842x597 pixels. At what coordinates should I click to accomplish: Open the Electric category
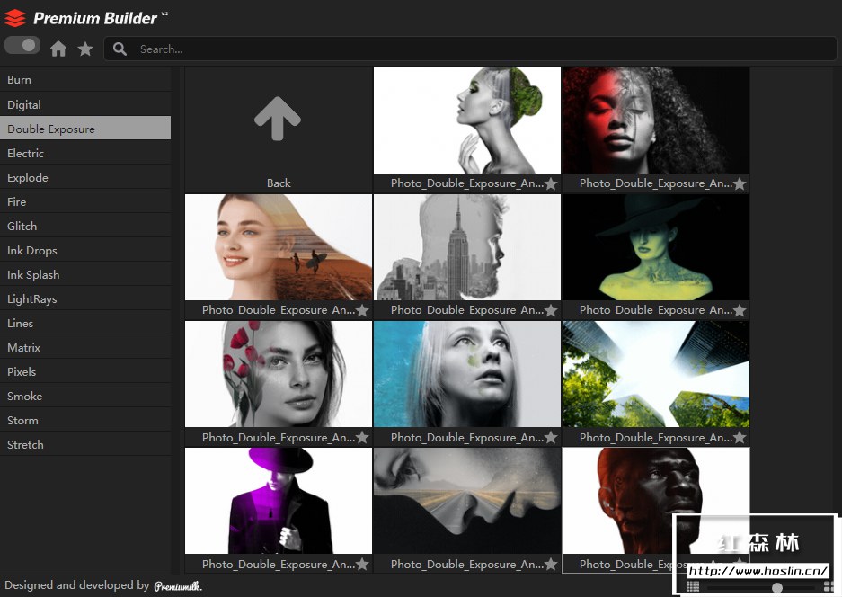pos(85,153)
